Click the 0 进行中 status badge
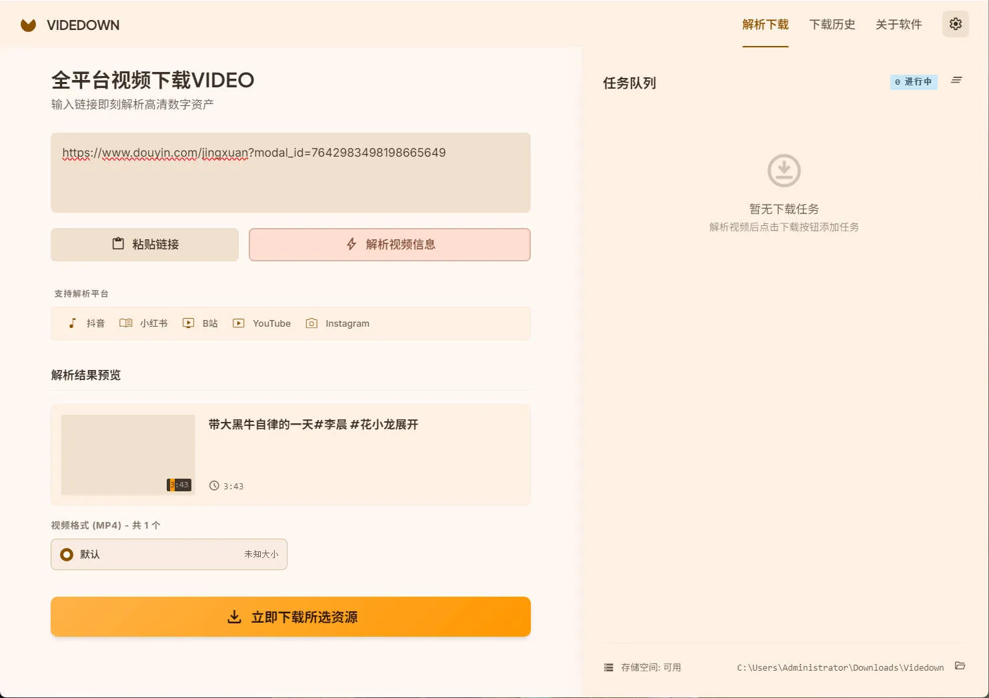This screenshot has width=989, height=698. [914, 82]
